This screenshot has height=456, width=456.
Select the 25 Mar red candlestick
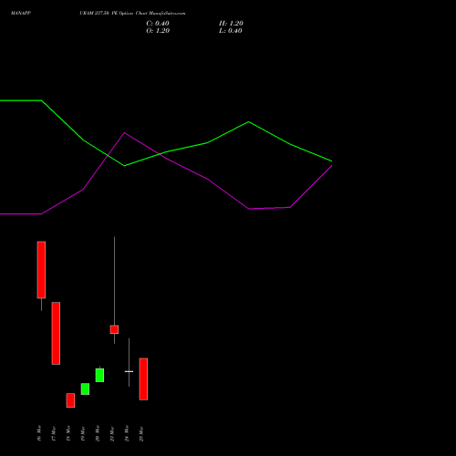[x=143, y=379]
